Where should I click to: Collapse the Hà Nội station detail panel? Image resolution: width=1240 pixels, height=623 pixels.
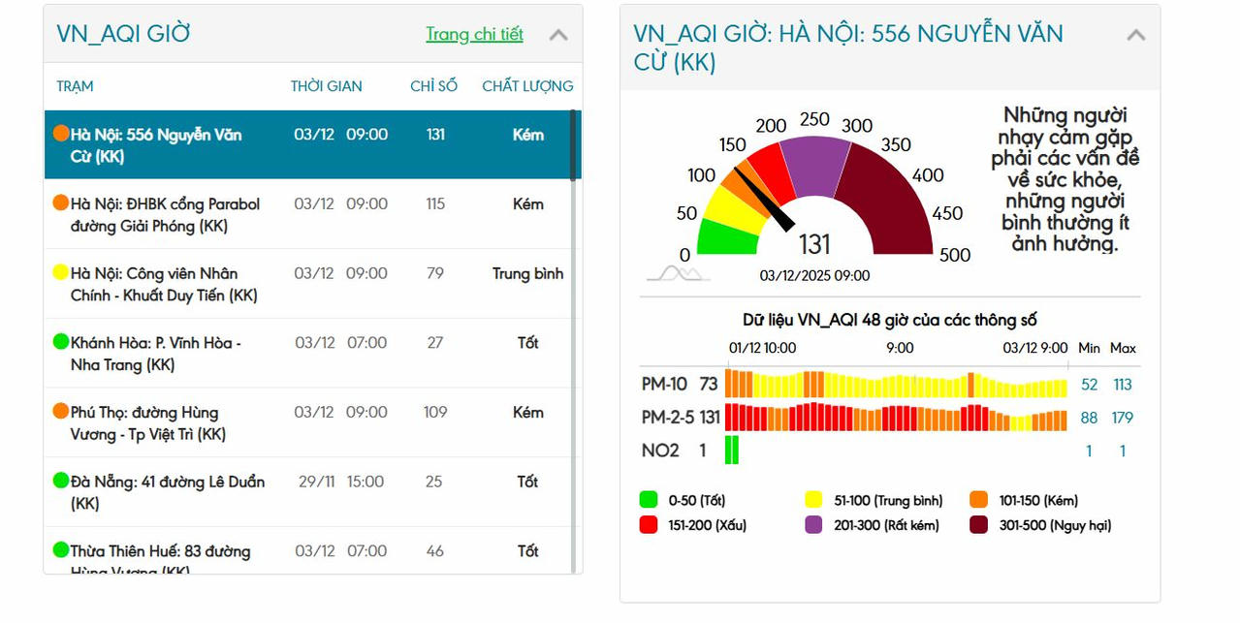(x=1134, y=34)
